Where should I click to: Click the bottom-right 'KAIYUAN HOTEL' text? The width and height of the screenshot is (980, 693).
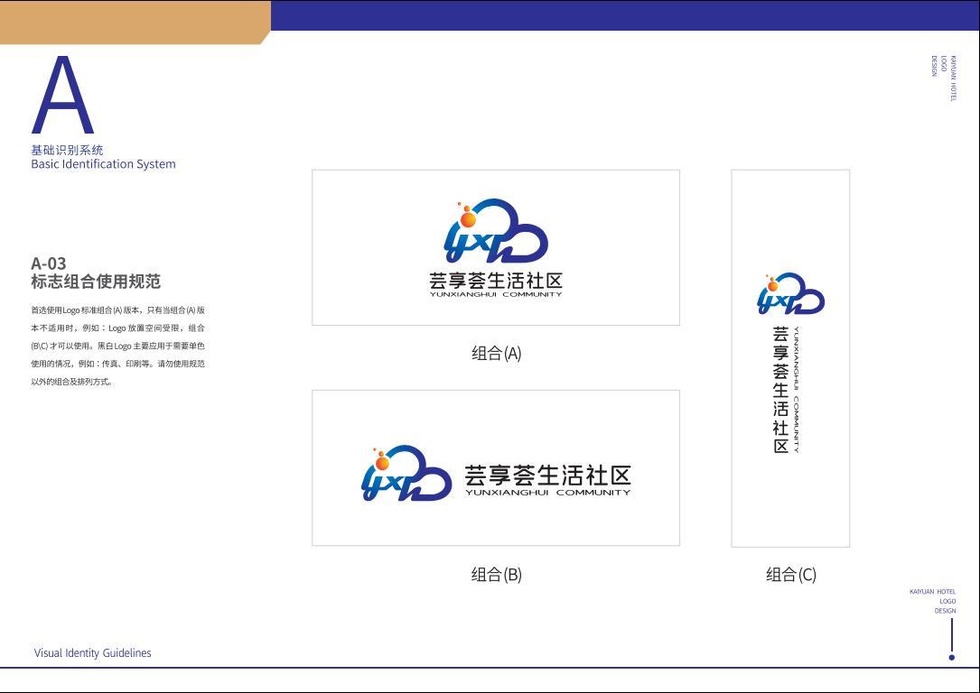coord(932,591)
